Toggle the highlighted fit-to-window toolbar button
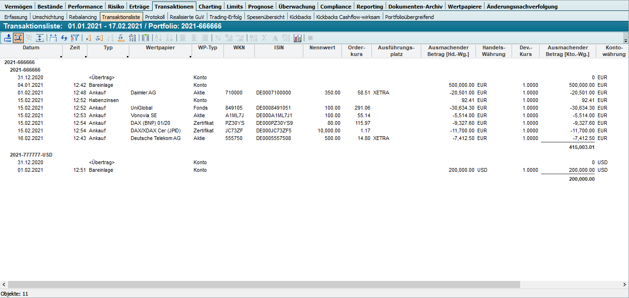Screen dimensions: 629x298 click(18, 38)
